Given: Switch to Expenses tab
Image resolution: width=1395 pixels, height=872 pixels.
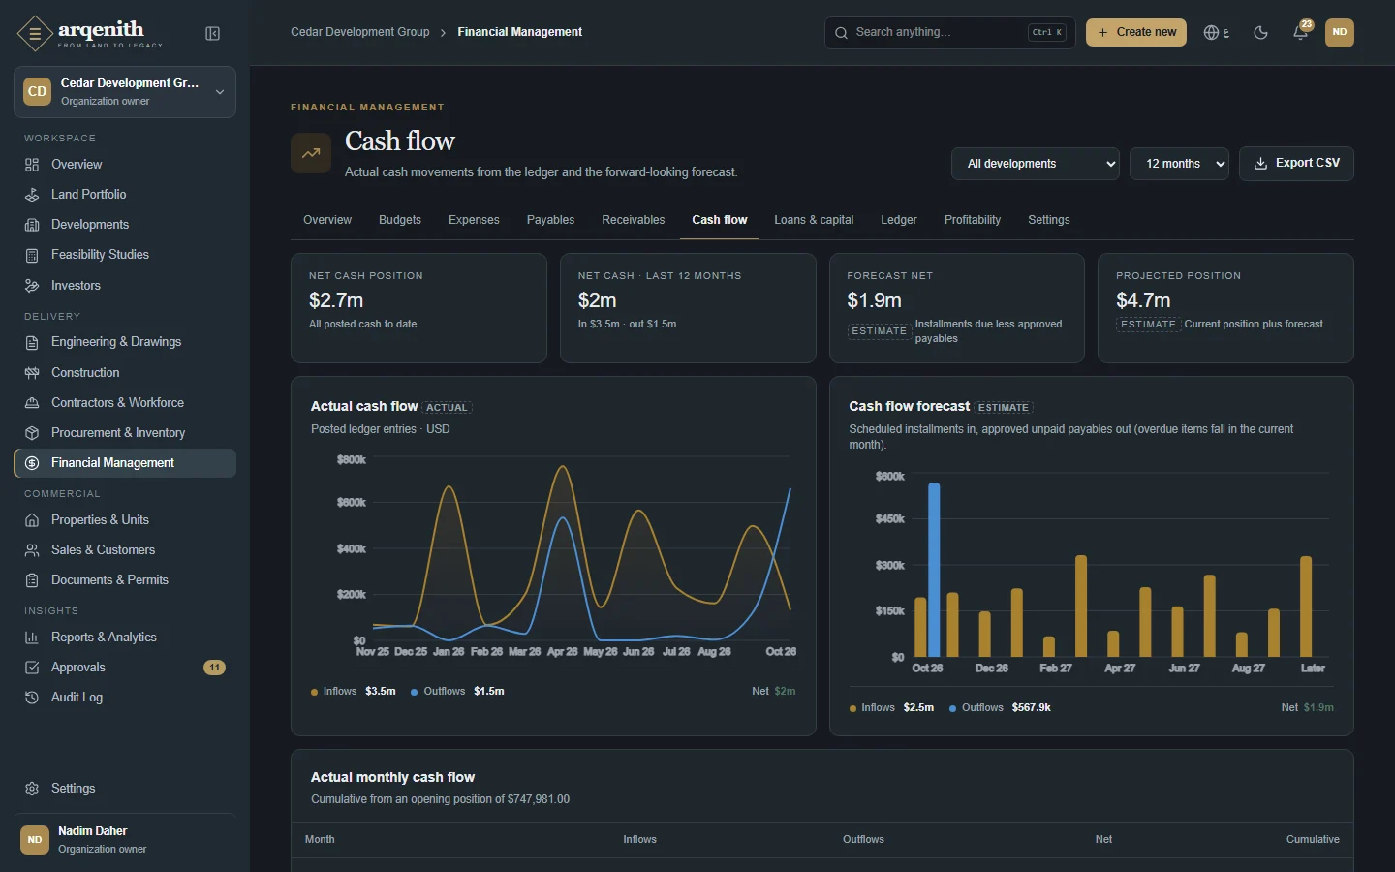Looking at the screenshot, I should [x=474, y=220].
